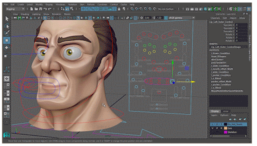Open the Channels menu in Channel Box
Screen dimensions: 257x146
click(x=215, y=18)
